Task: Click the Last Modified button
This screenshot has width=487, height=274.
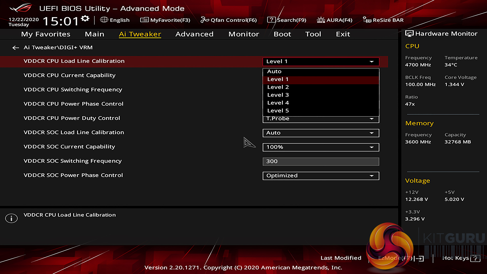Action: click(341, 258)
